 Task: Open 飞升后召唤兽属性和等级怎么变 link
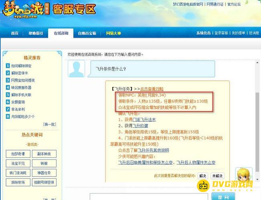point(145,163)
